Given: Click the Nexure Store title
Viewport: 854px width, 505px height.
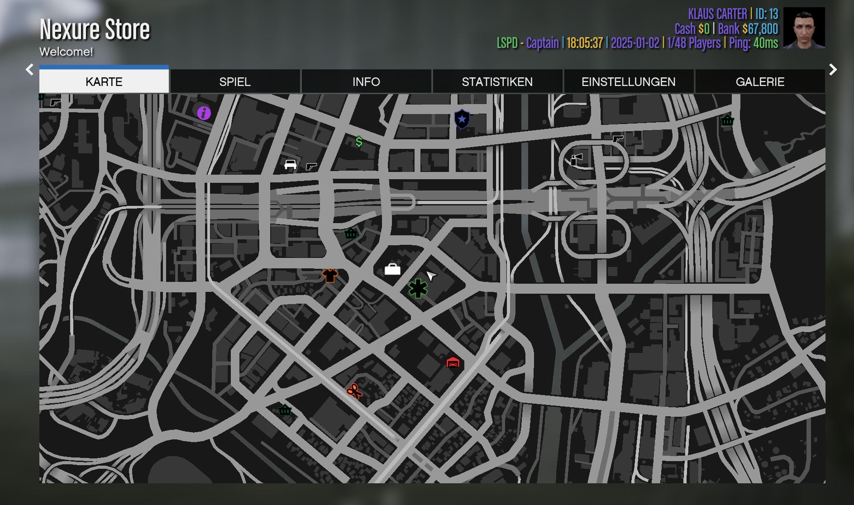Looking at the screenshot, I should click(95, 30).
